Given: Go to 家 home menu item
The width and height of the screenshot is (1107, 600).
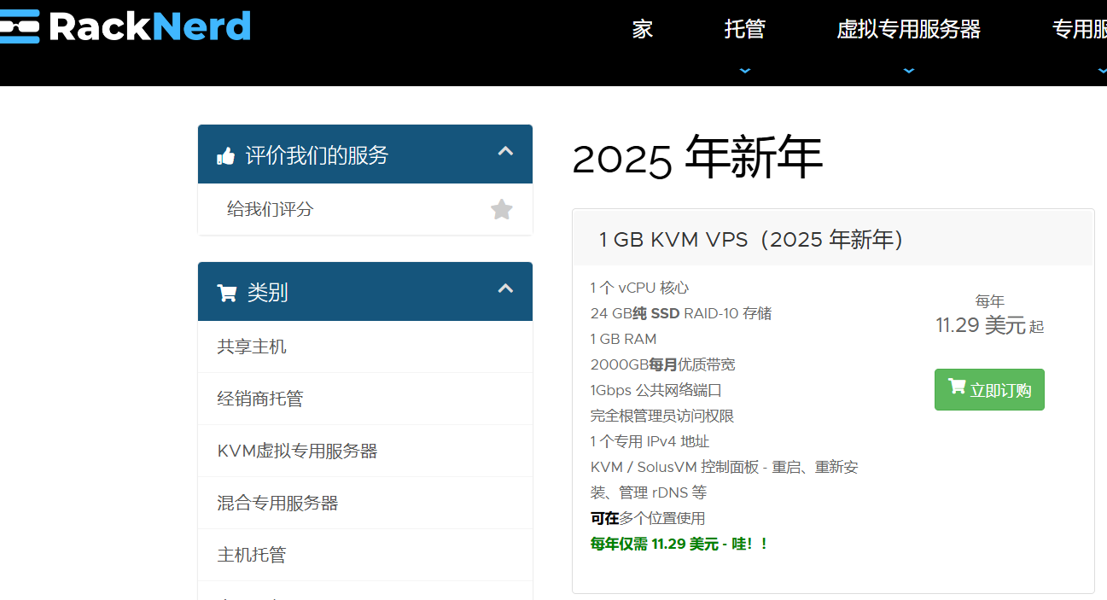Looking at the screenshot, I should pyautogui.click(x=642, y=30).
